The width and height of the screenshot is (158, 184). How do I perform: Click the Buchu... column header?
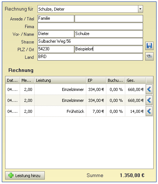point(115,80)
